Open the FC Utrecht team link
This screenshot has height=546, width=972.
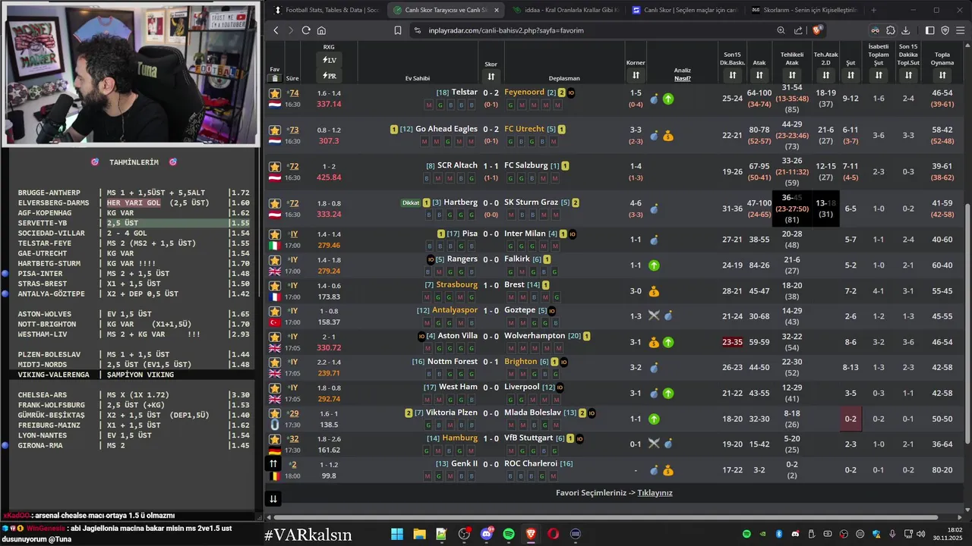pos(524,129)
